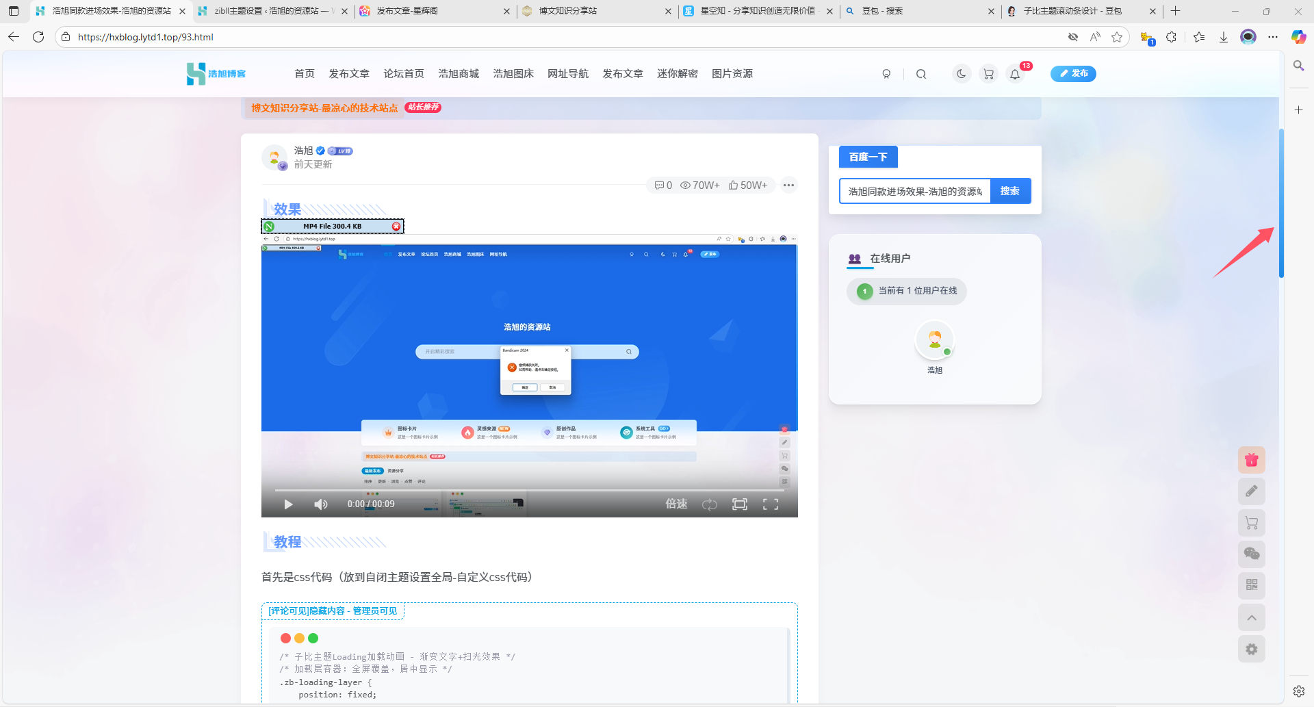Open notifications via the bell icon
The image size is (1314, 707).
[1015, 73]
